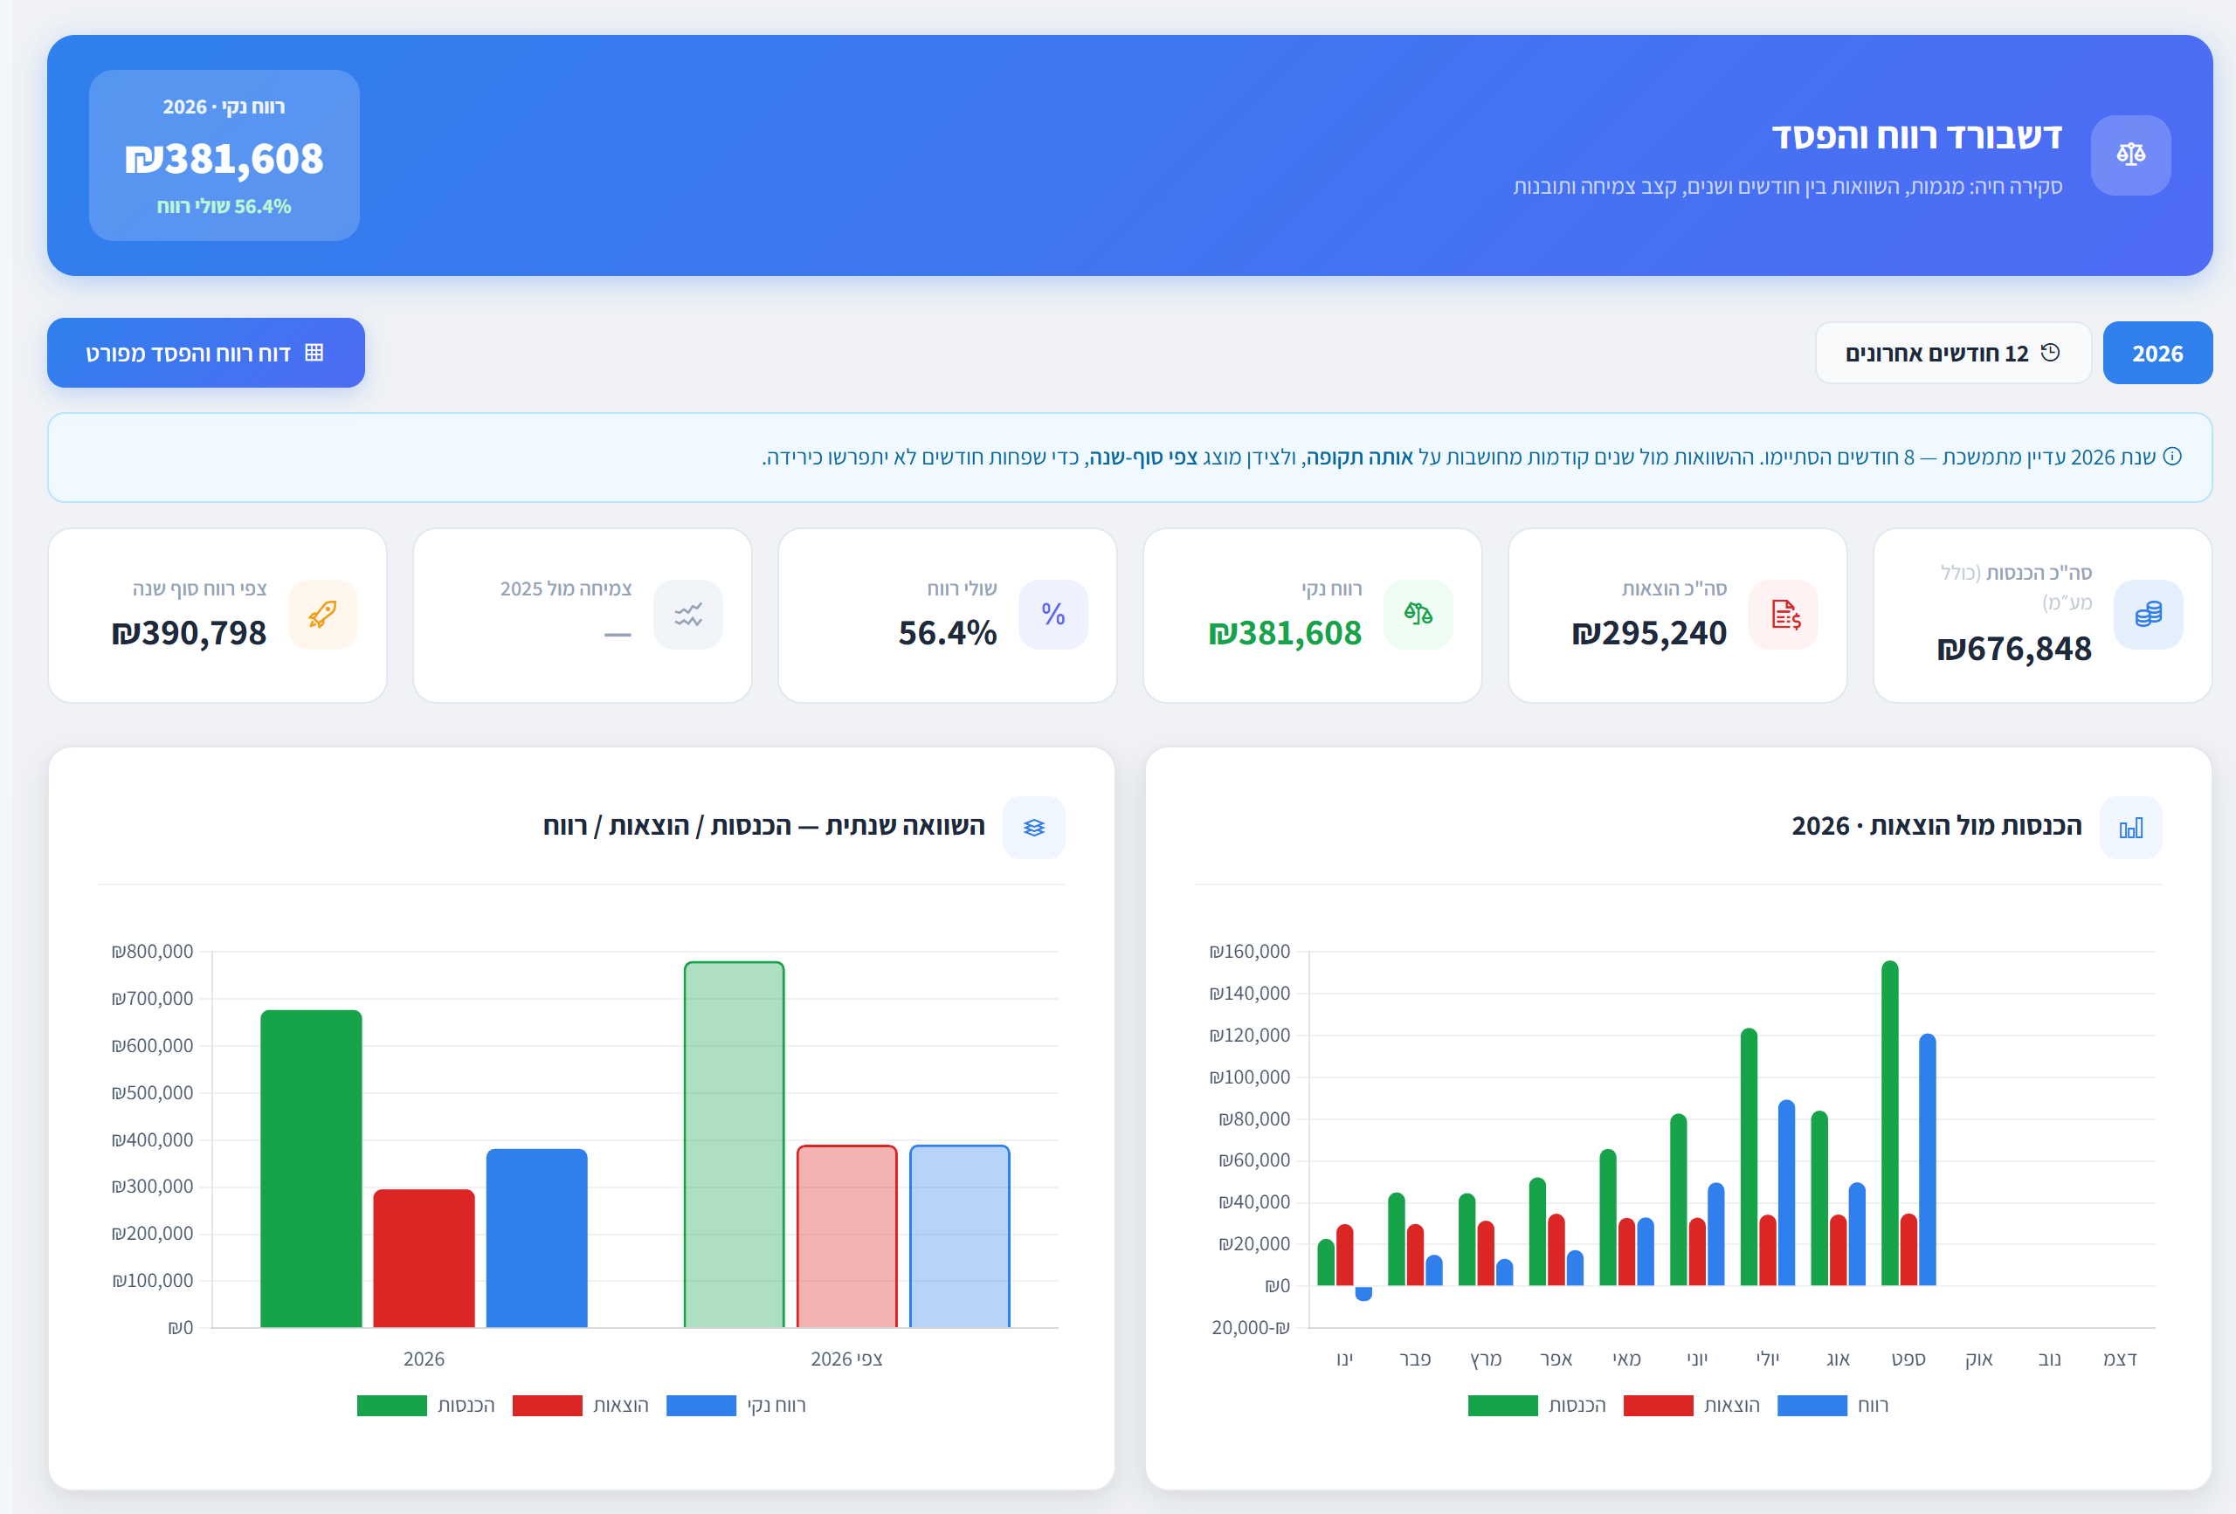This screenshot has width=2236, height=1514.
Task: Toggle הוצאות legend in yearly comparison chart
Action: pos(581,1406)
